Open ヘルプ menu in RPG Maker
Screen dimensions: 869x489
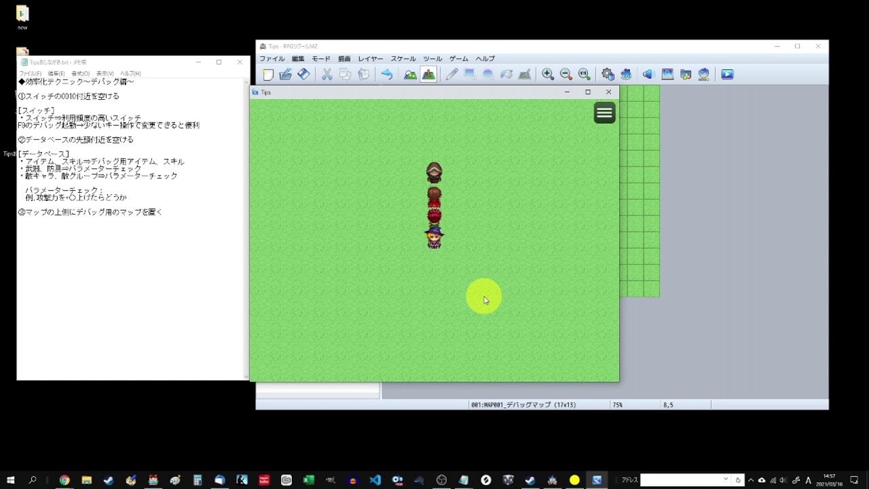coord(485,59)
